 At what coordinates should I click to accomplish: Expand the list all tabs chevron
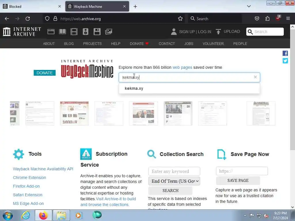[249, 6]
